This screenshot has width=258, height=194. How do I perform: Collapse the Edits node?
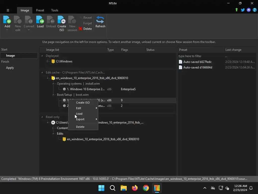click(x=53, y=134)
